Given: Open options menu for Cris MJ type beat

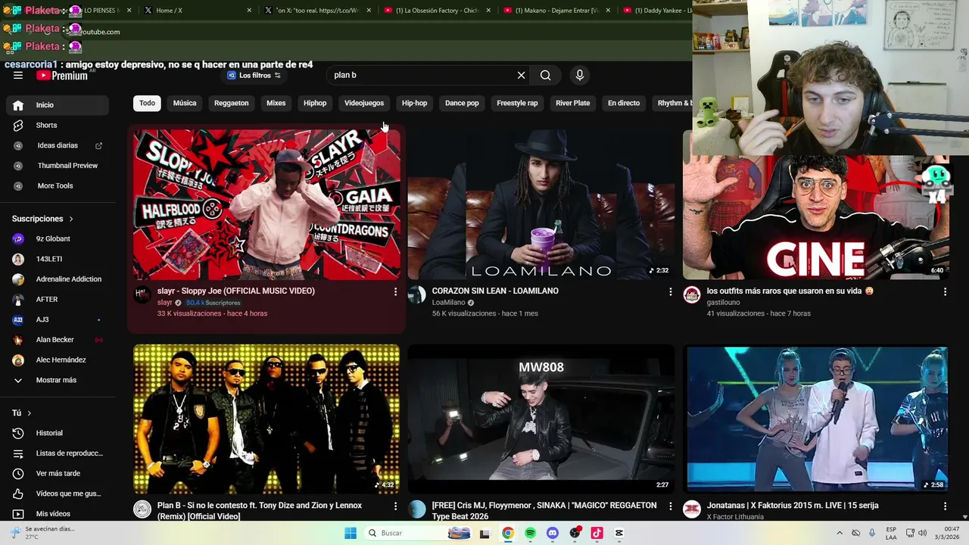Looking at the screenshot, I should click(x=670, y=506).
